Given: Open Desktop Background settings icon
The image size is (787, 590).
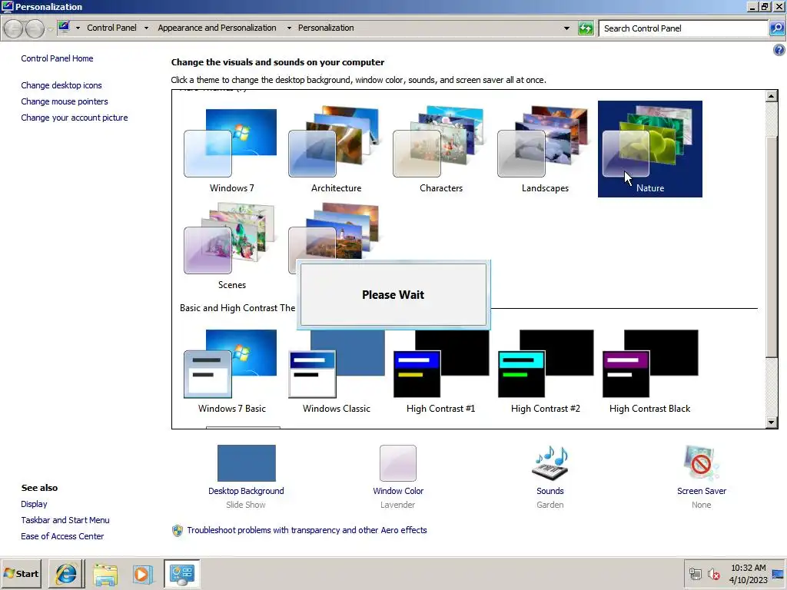Looking at the screenshot, I should pos(246,463).
